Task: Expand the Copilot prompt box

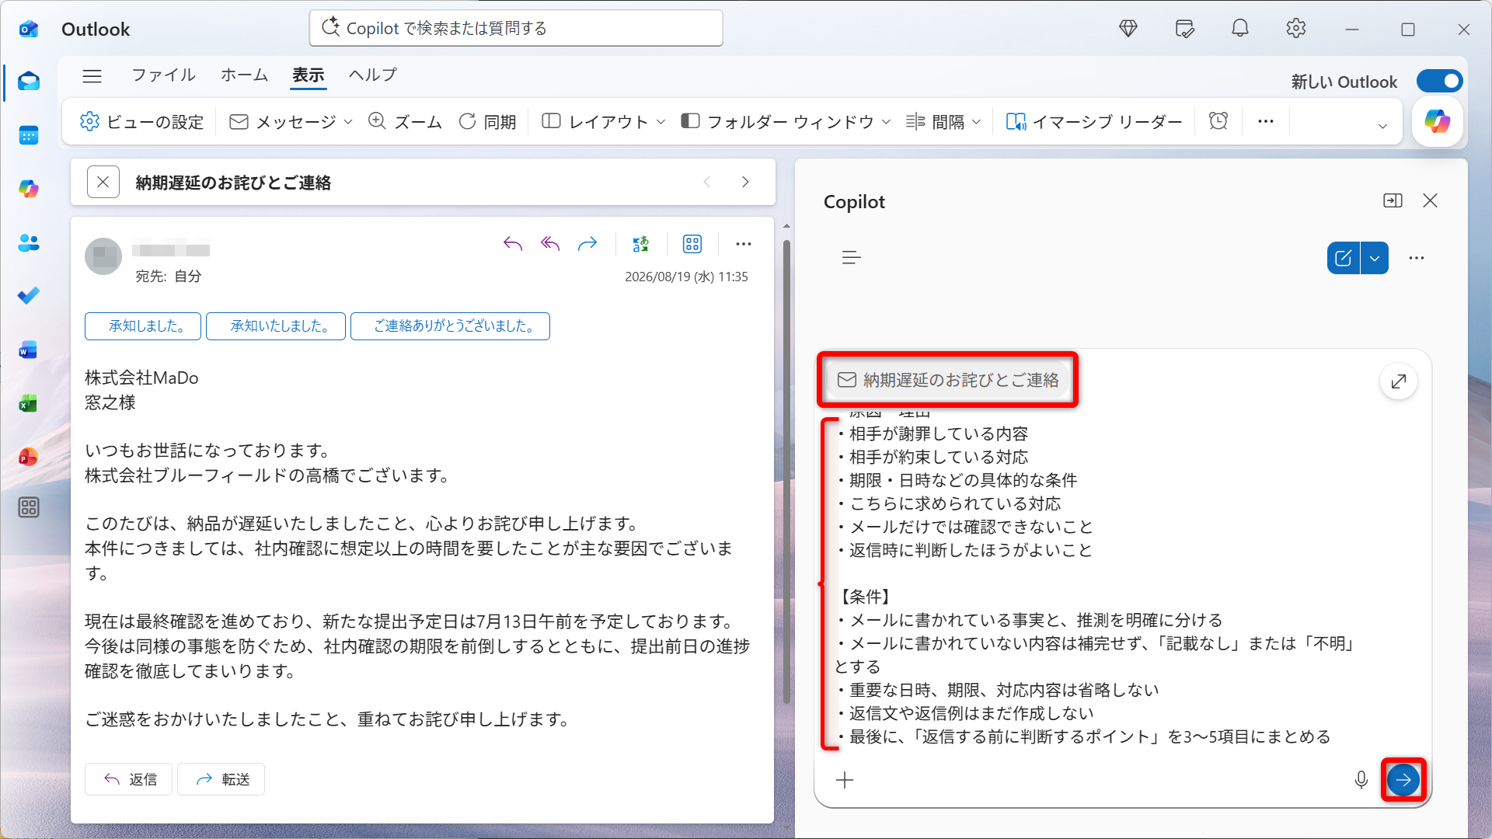Action: point(1399,381)
